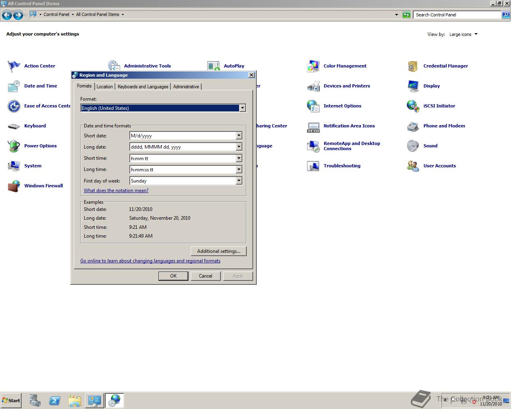511x409 pixels.
Task: Open the iSCSI Initiator icon
Action: tap(413, 106)
